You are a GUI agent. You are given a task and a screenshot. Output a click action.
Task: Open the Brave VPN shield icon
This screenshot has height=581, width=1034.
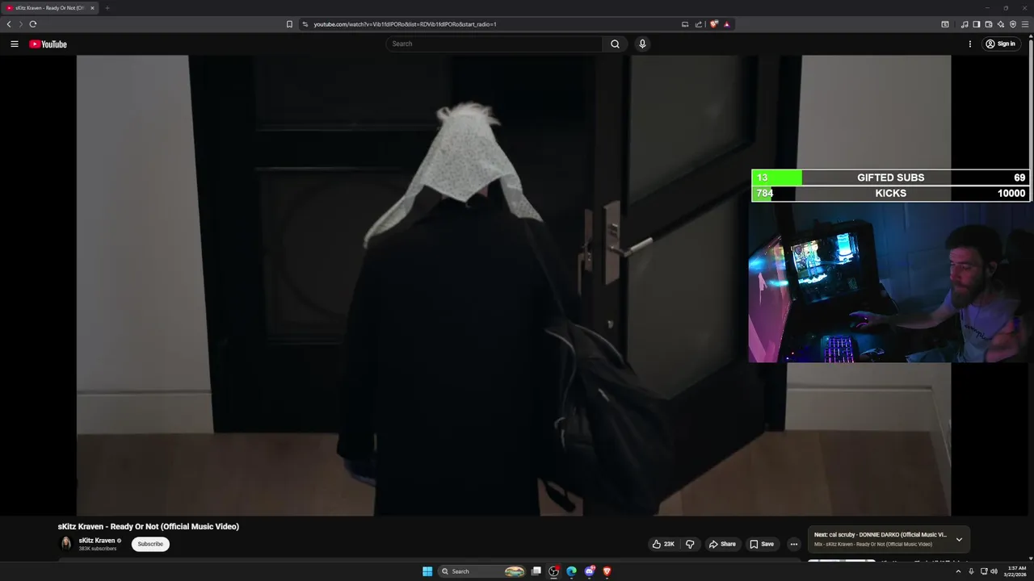1013,24
